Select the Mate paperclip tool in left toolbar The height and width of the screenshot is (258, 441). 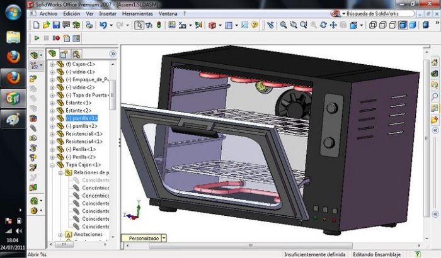point(33,128)
